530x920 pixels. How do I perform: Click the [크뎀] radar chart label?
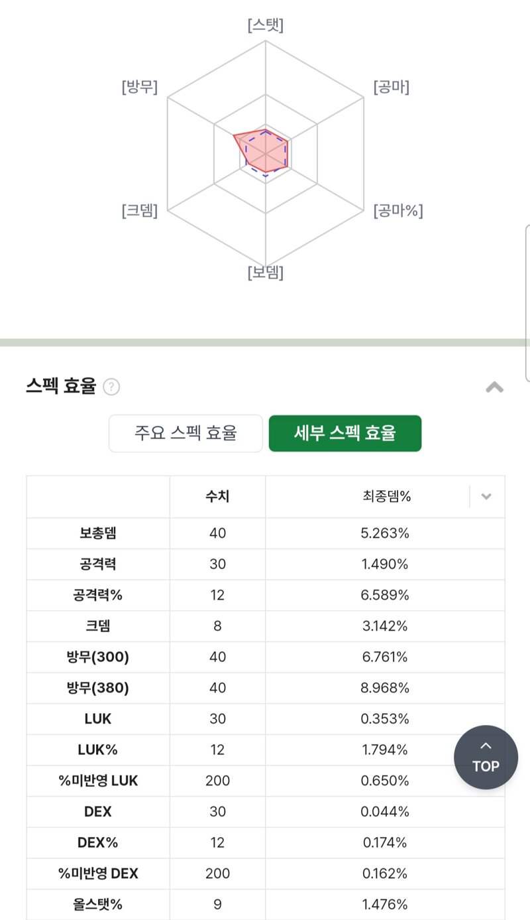coord(140,211)
